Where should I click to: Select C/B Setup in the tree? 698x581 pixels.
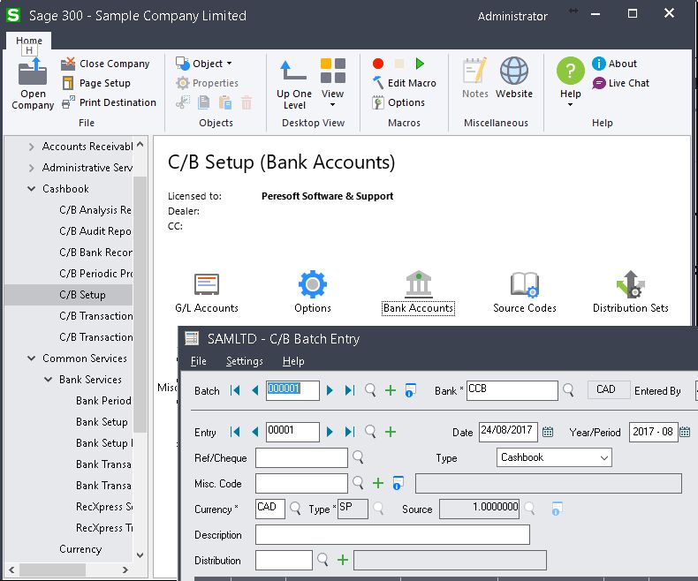(x=82, y=295)
